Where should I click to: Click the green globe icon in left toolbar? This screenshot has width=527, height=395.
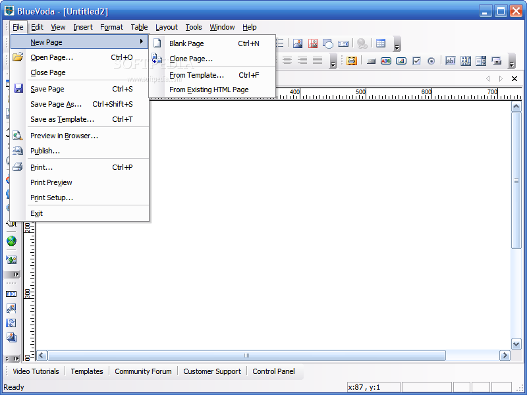(x=11, y=241)
